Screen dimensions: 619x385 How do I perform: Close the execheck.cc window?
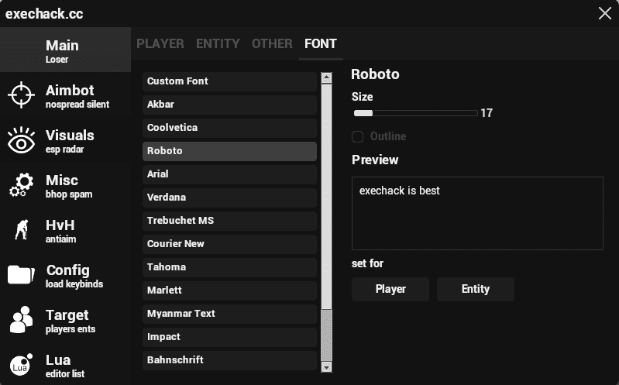coord(604,13)
